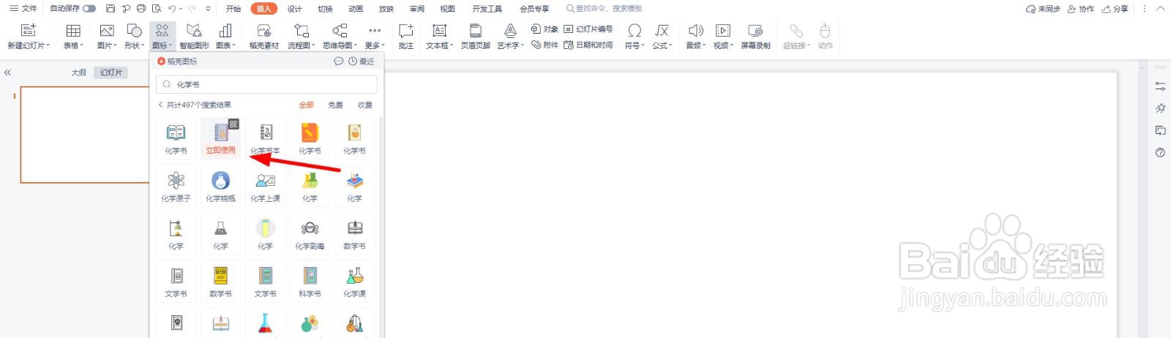Switch to the 开始 ribbon tab
This screenshot has height=338, width=1171.
[x=233, y=9]
